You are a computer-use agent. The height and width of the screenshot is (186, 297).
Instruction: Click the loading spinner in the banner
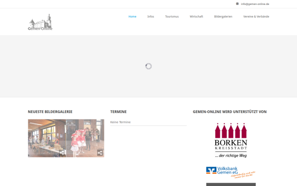click(148, 66)
